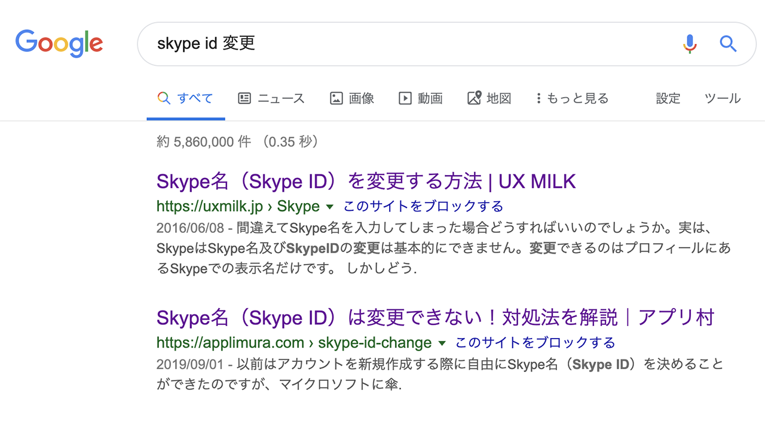The height and width of the screenshot is (430, 765).
Task: Open the 動画 tab
Action: (x=421, y=99)
